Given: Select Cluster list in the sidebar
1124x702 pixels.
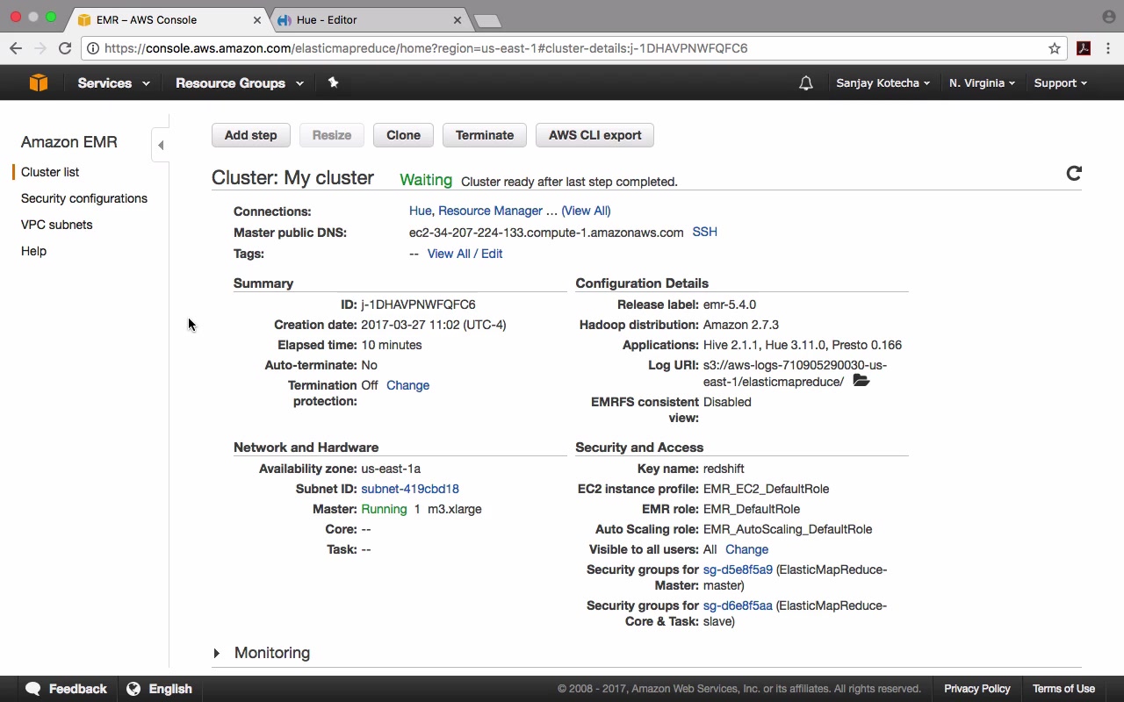Looking at the screenshot, I should [50, 172].
